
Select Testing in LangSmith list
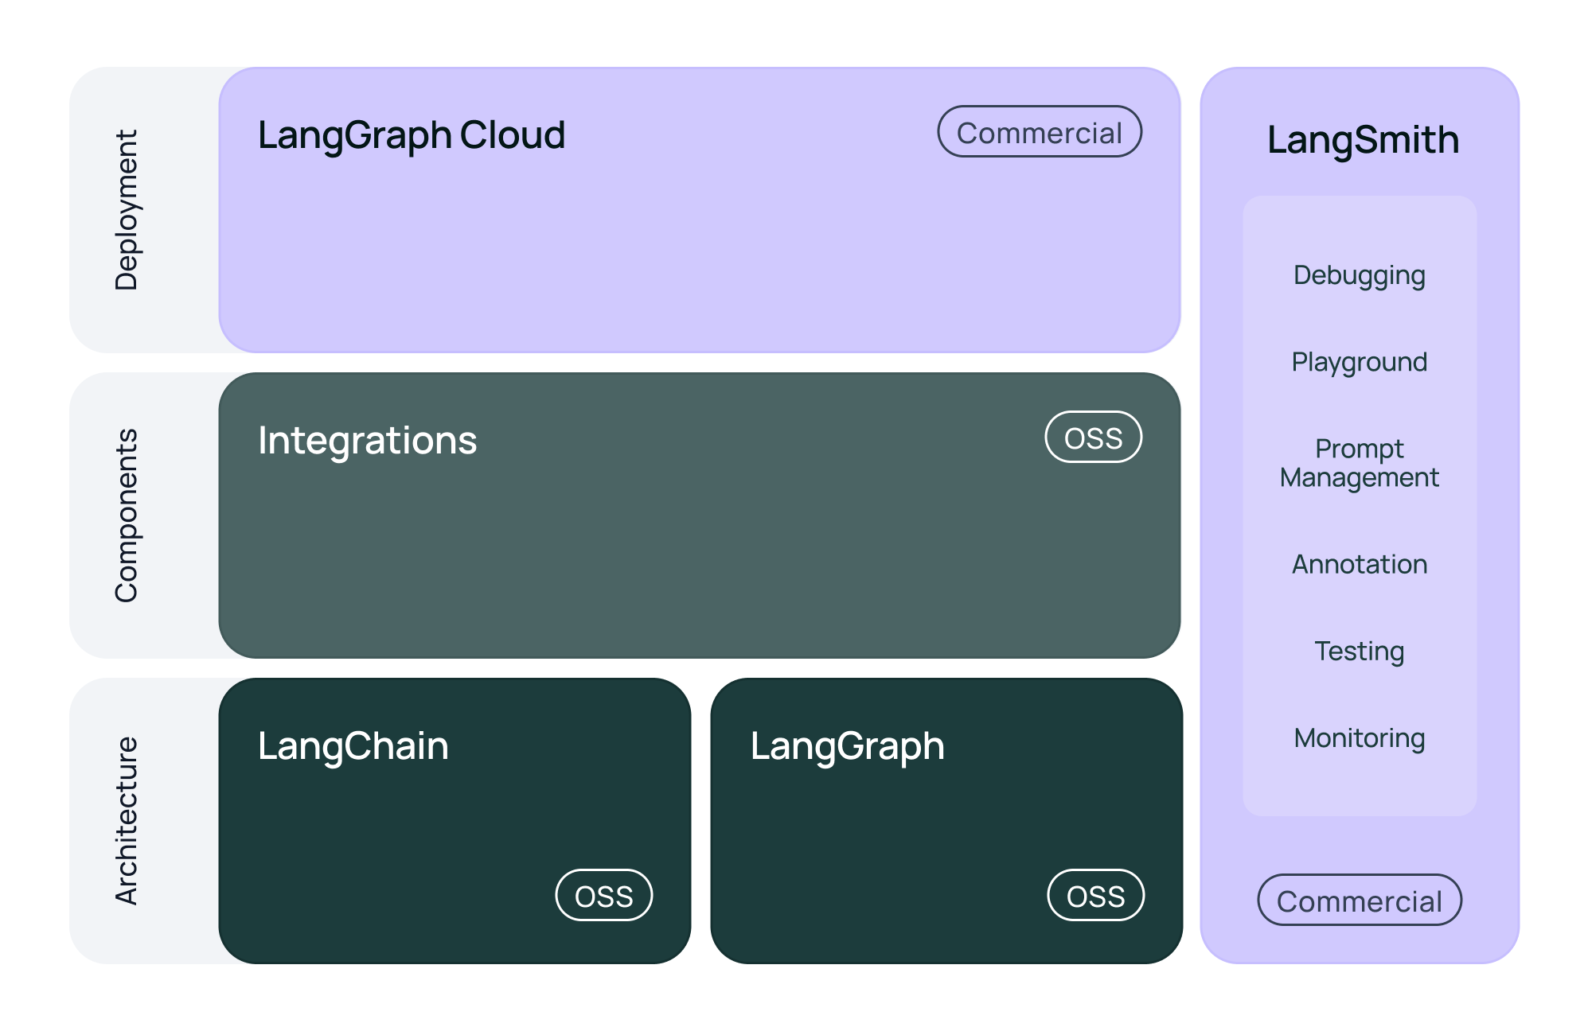[x=1360, y=652]
